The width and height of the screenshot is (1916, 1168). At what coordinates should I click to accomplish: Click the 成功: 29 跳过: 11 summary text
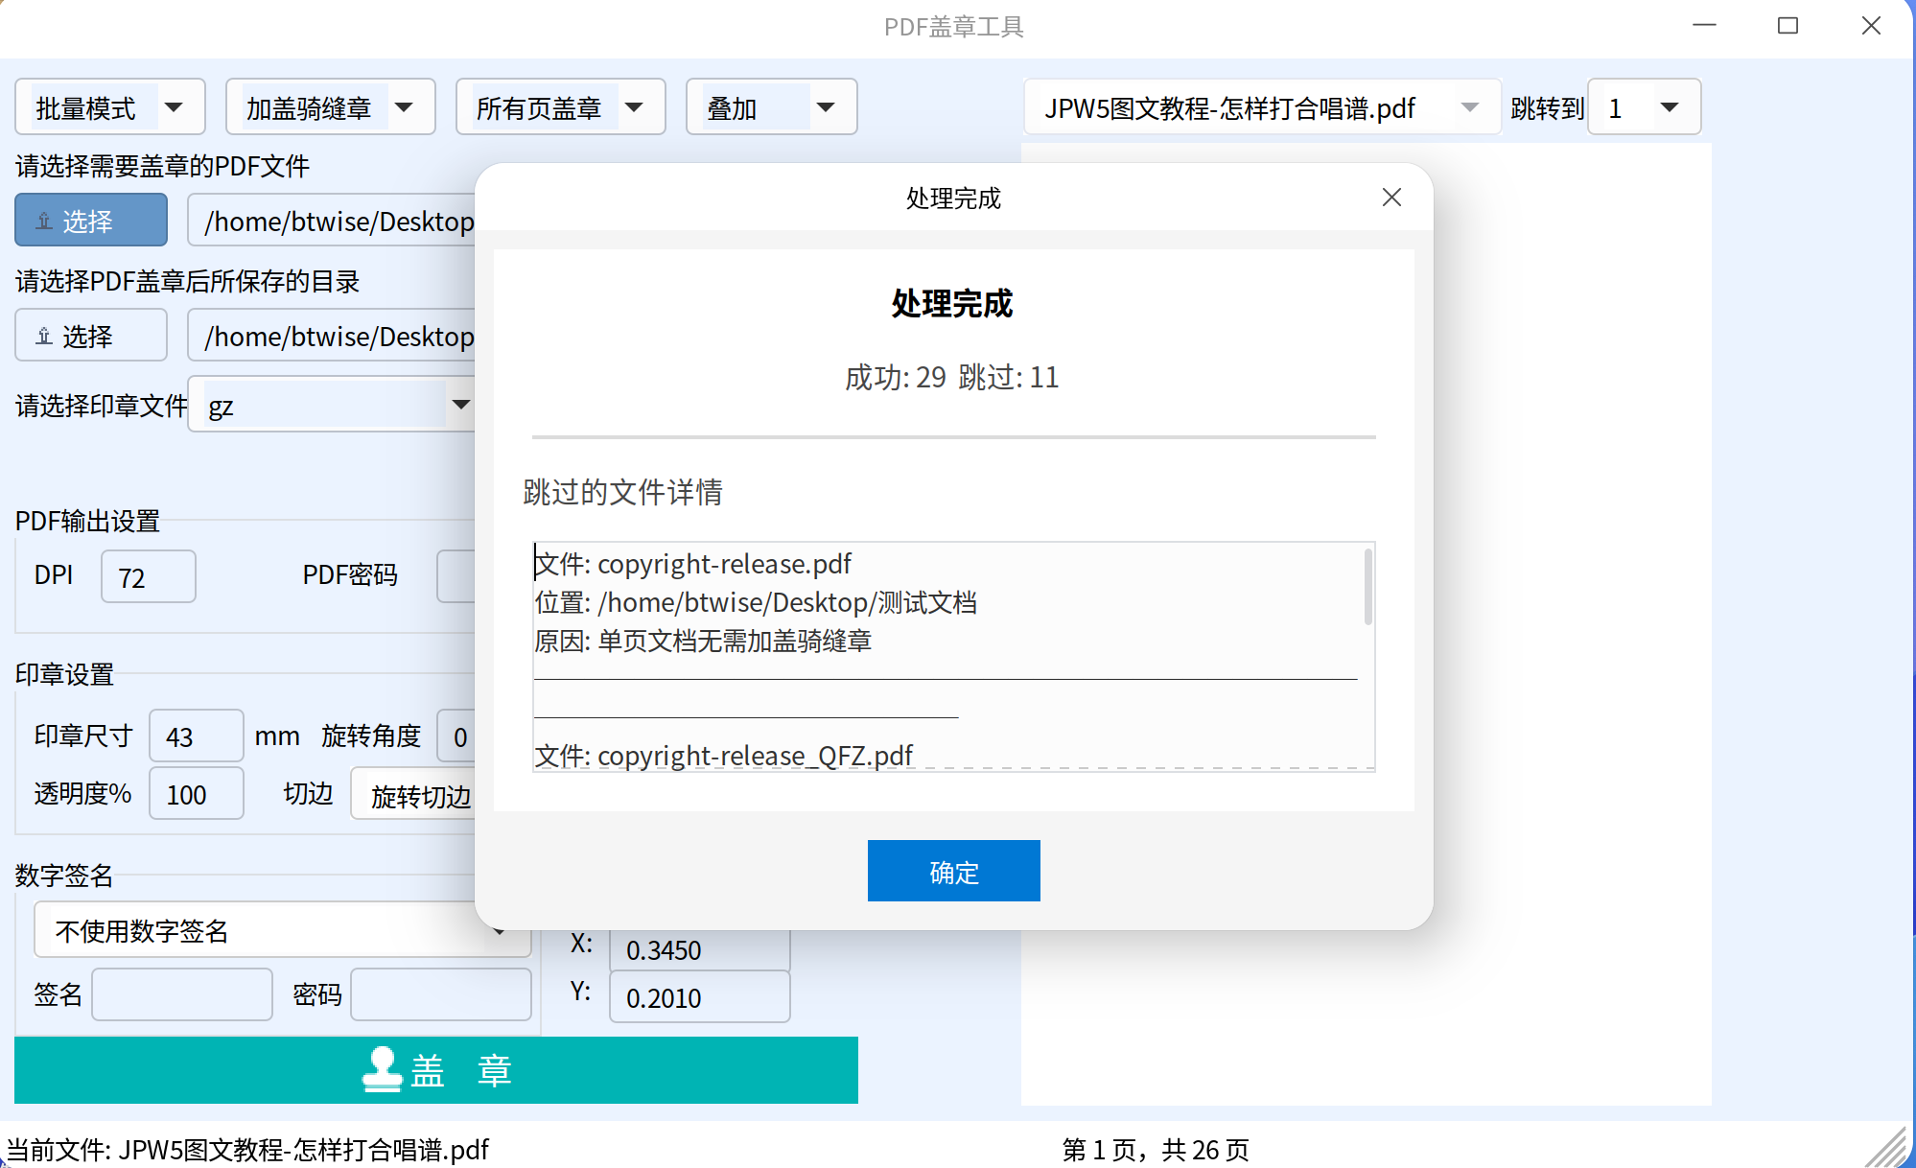[x=952, y=377]
